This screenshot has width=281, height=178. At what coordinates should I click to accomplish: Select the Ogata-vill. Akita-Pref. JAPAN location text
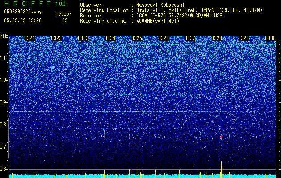pos(199,10)
